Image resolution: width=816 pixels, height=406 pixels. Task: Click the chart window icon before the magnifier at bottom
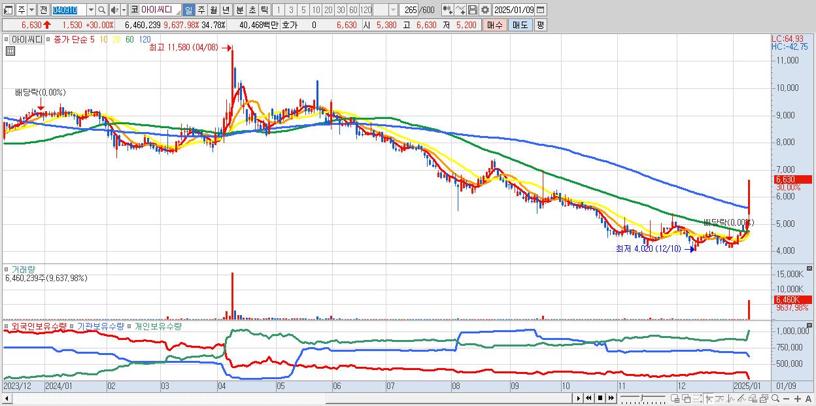click(x=764, y=399)
